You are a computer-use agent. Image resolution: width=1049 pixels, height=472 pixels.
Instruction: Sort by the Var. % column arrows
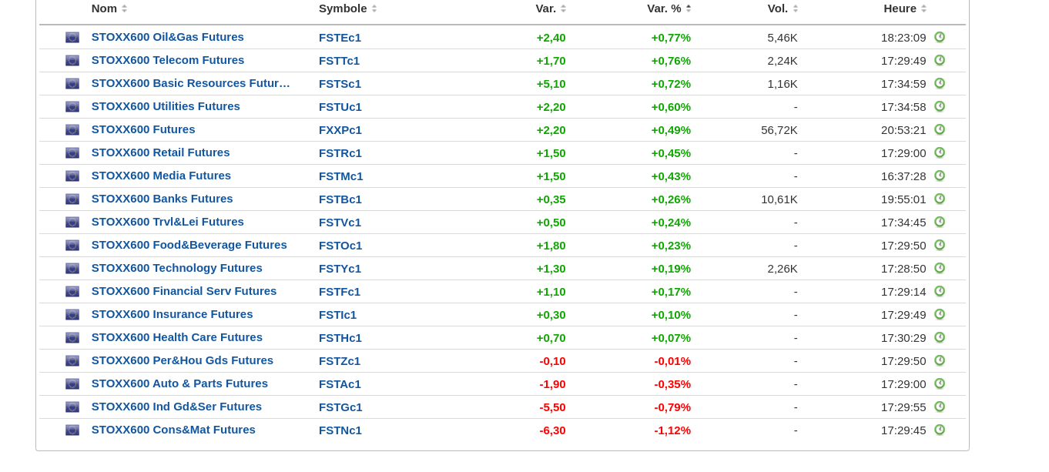(689, 8)
